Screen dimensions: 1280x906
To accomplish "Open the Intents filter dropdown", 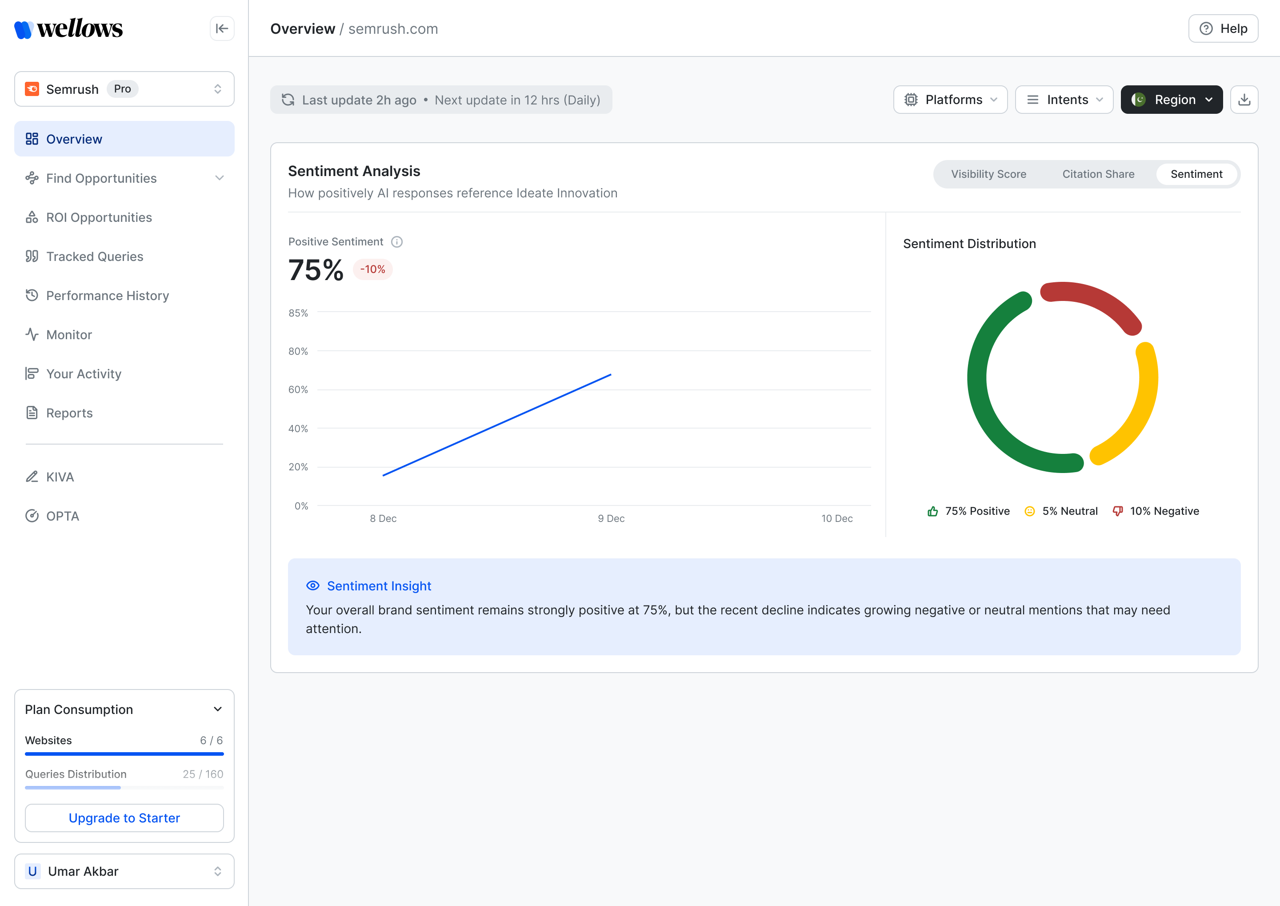I will (x=1064, y=100).
